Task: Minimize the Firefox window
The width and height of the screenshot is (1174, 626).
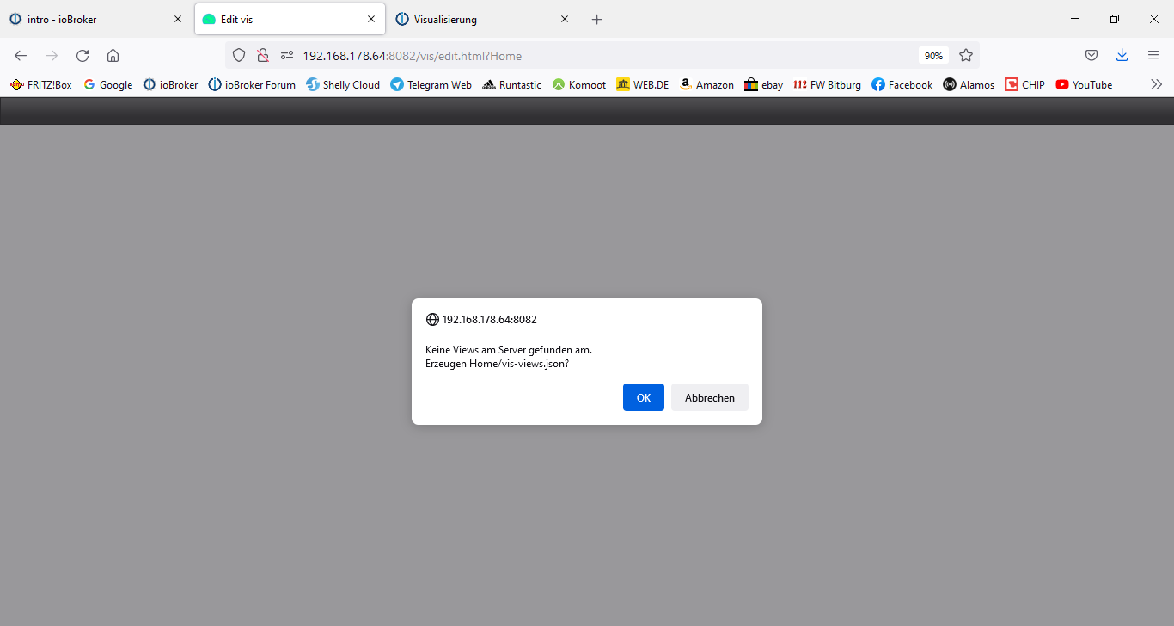Action: pos(1075,19)
